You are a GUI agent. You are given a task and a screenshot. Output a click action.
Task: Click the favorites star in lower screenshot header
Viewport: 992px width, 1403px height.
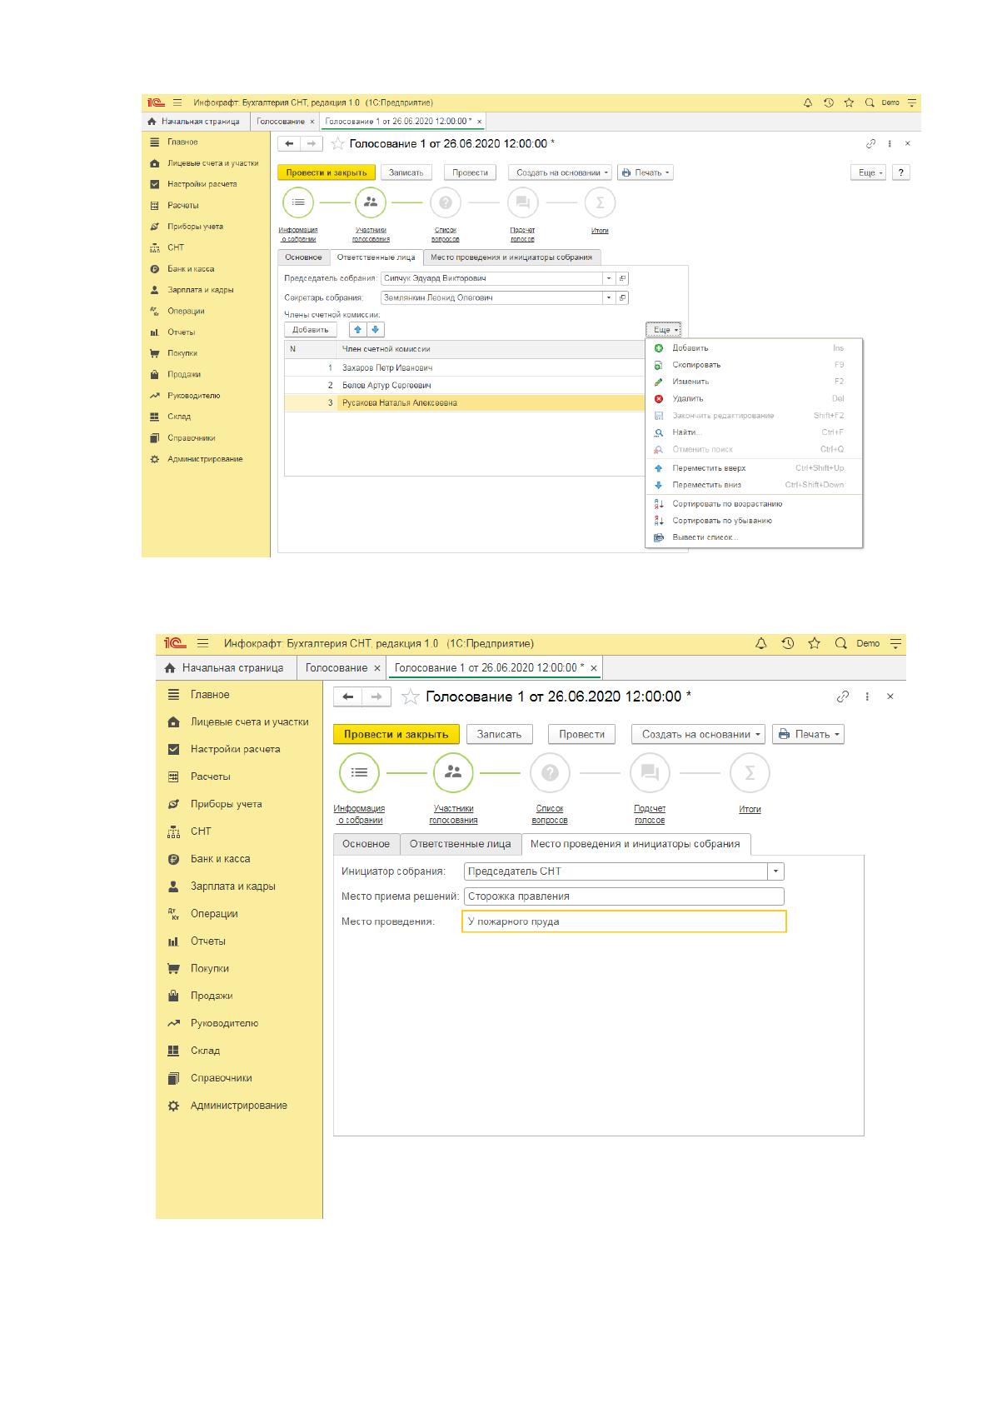point(815,643)
